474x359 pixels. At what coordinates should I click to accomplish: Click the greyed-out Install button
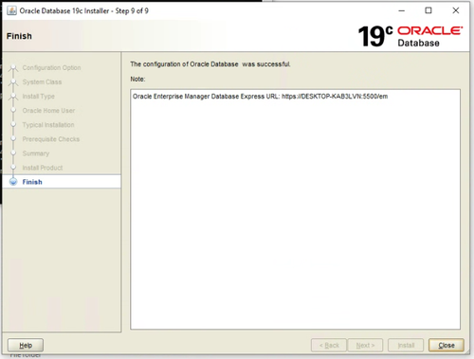pyautogui.click(x=406, y=345)
